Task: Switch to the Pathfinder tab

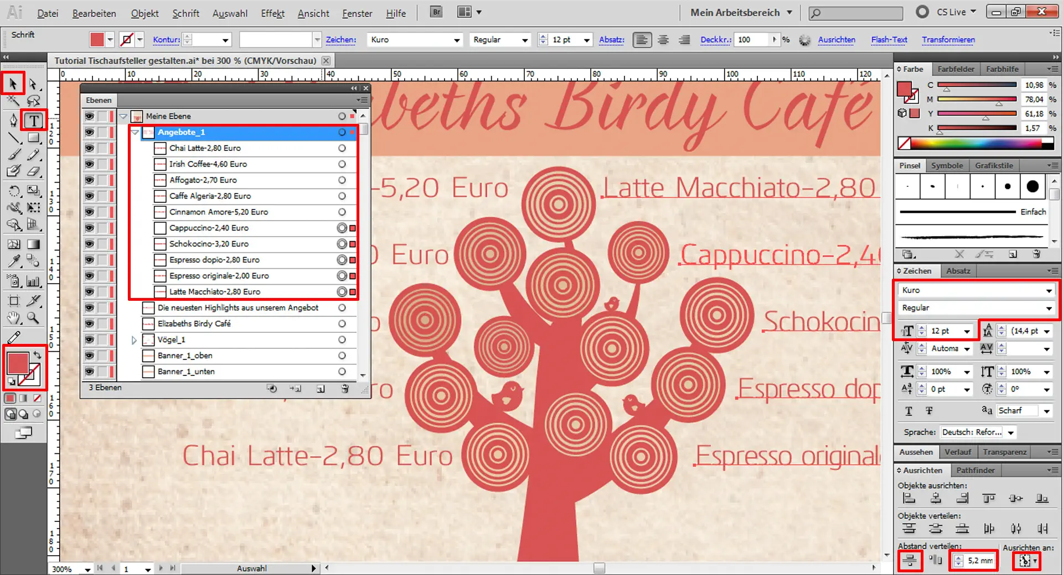Action: 975,470
